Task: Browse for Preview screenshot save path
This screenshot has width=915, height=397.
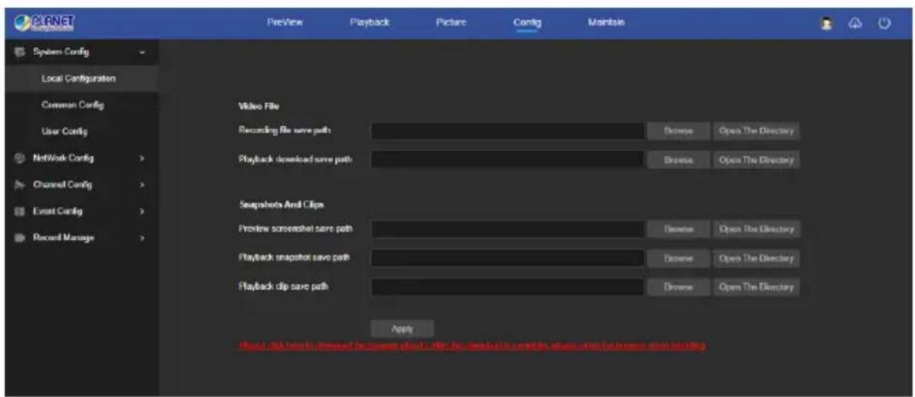Action: 679,230
